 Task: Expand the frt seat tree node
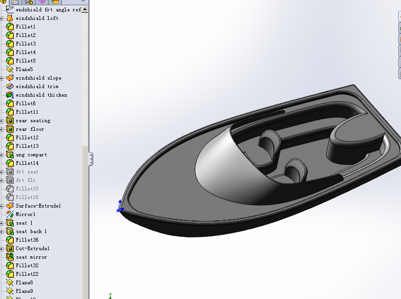tap(1, 172)
